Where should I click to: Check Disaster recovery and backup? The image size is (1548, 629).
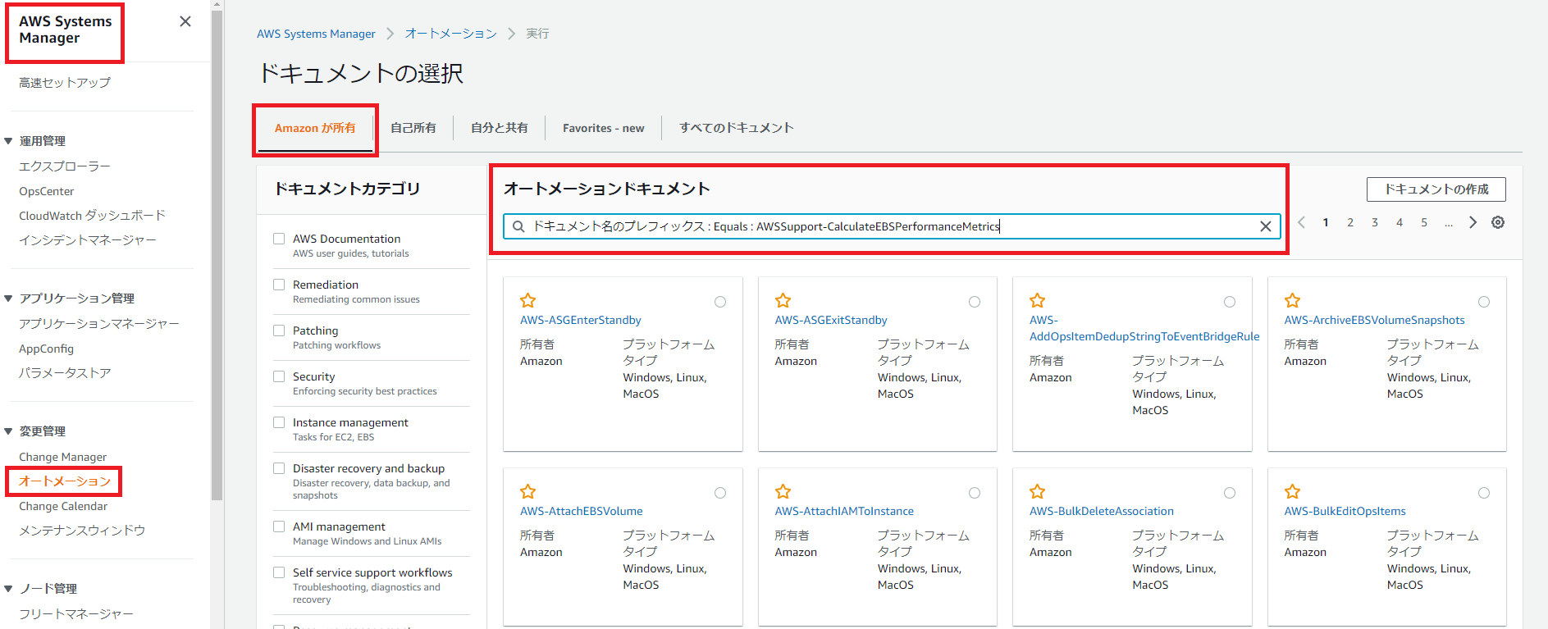point(279,468)
